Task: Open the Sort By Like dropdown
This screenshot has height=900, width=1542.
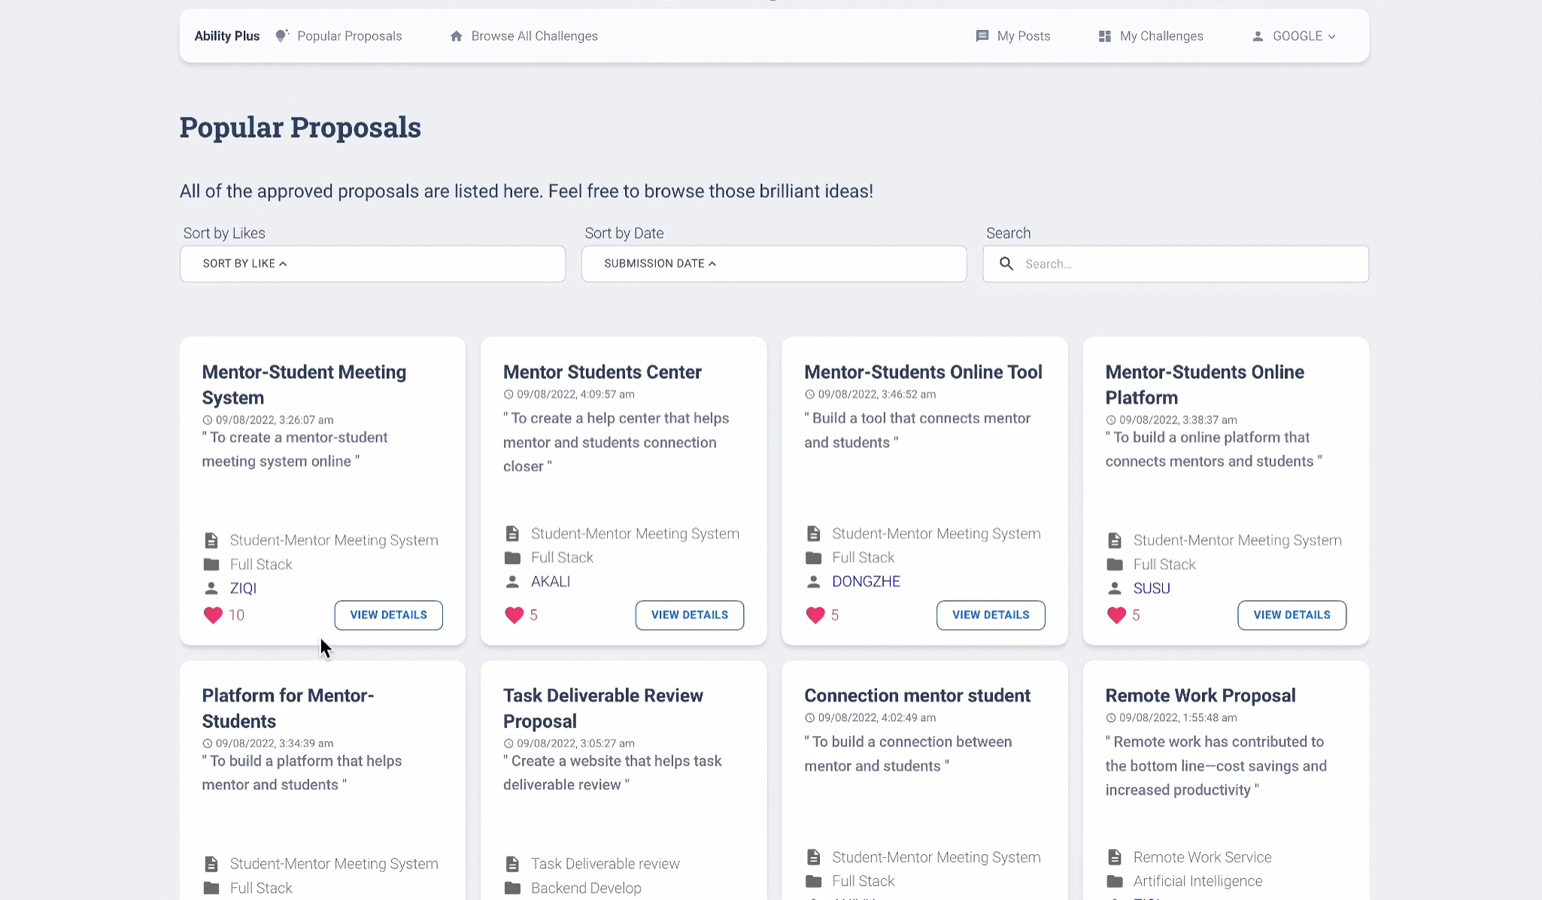Action: pyautogui.click(x=372, y=264)
